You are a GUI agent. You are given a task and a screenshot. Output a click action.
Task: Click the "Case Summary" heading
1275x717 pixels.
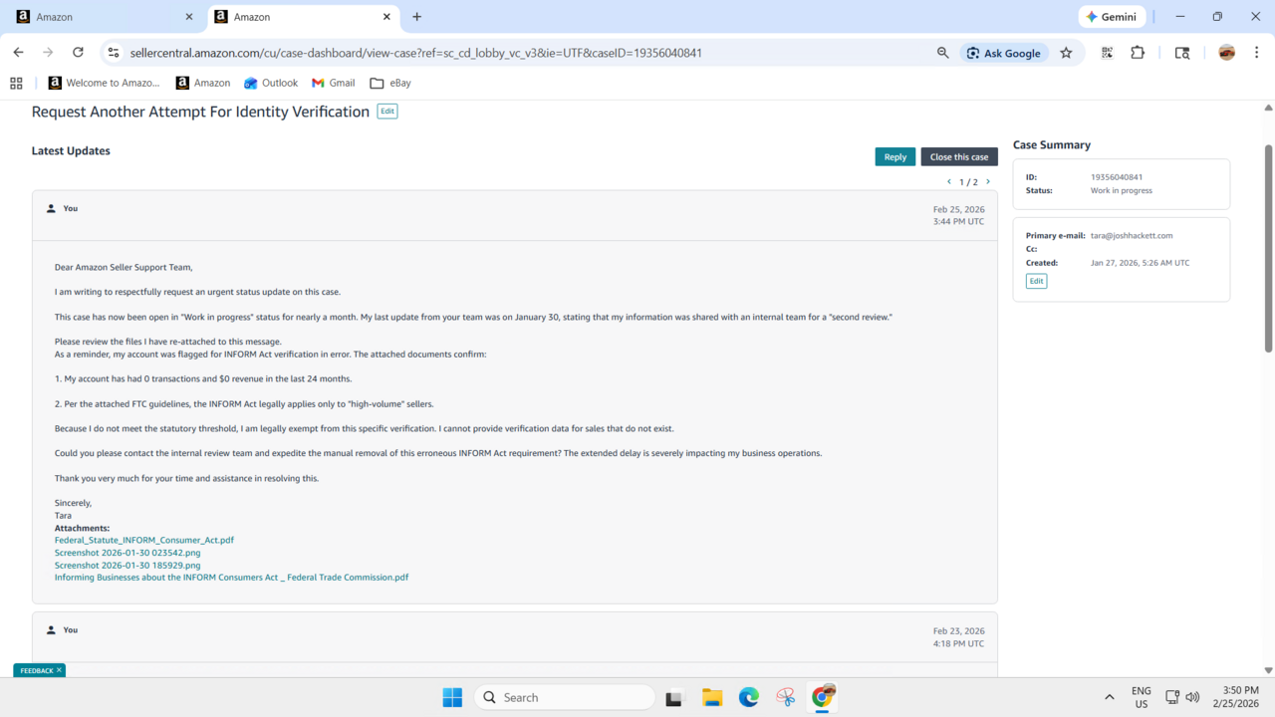click(x=1052, y=145)
